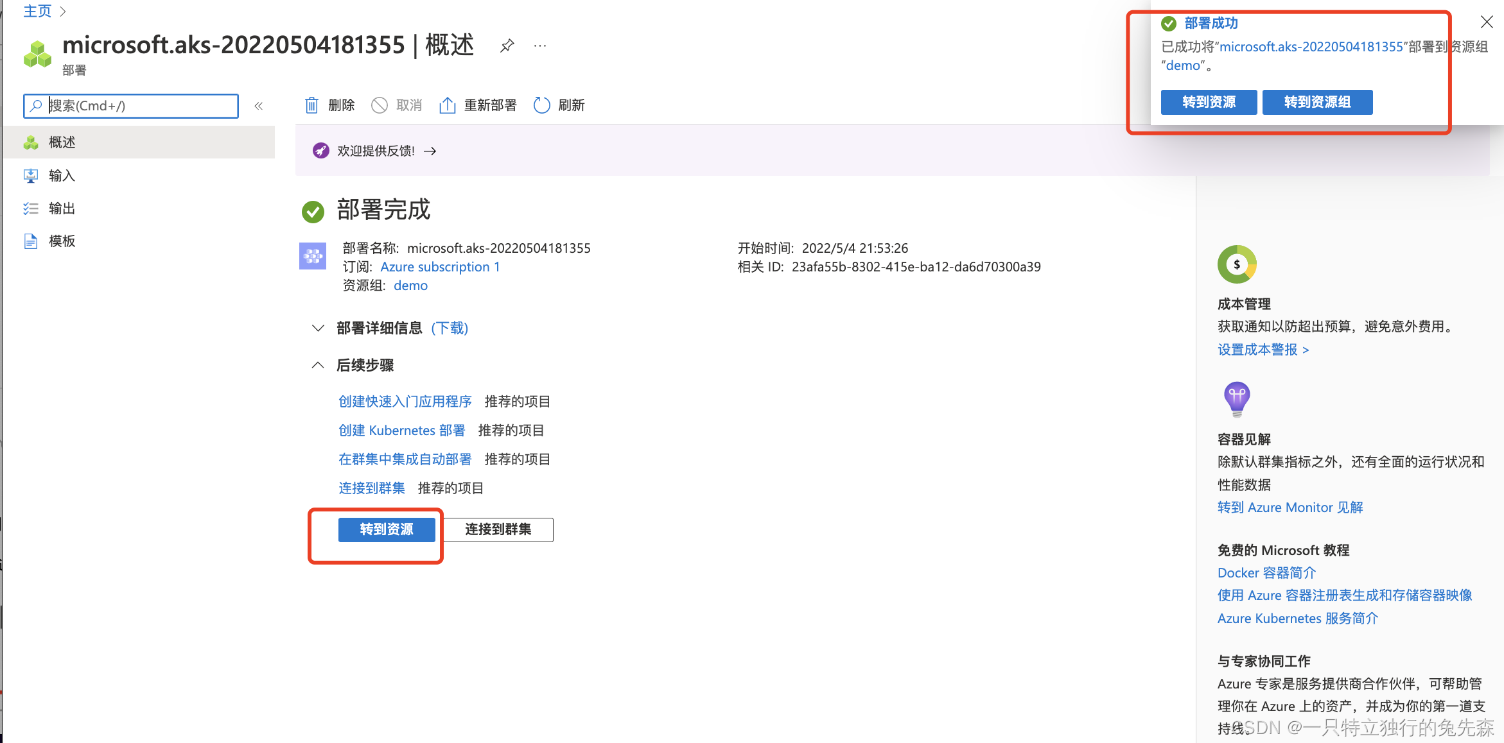Click the 欢迎提供反馈! text
This screenshot has width=1504, height=743.
click(x=376, y=151)
